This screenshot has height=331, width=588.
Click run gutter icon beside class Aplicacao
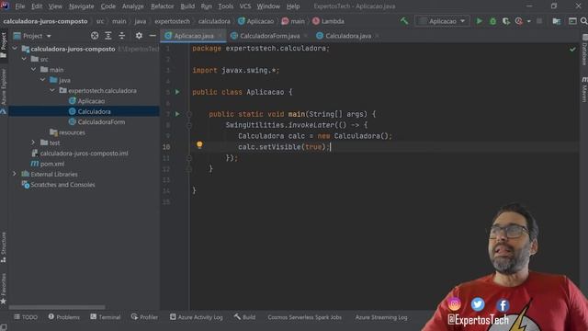(177, 92)
